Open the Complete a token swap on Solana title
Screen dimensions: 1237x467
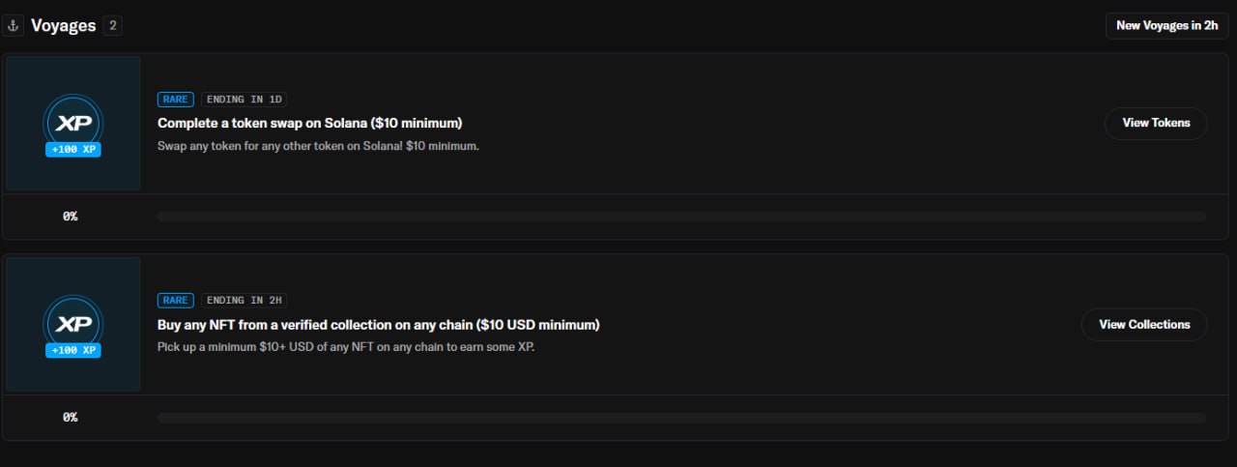pyautogui.click(x=310, y=123)
